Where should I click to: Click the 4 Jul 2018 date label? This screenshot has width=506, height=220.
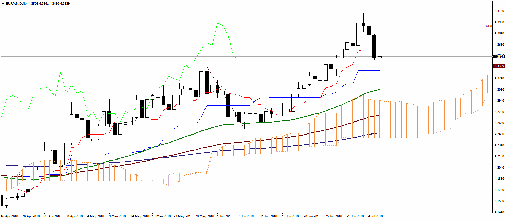[376, 216]
